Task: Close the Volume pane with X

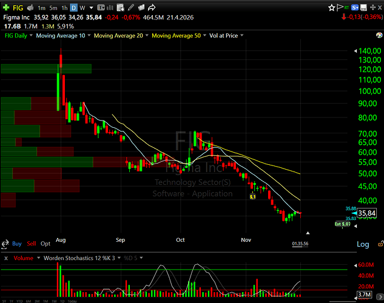Action: tap(6, 258)
